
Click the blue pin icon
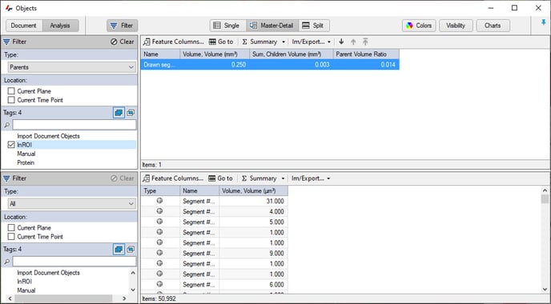coord(544,22)
